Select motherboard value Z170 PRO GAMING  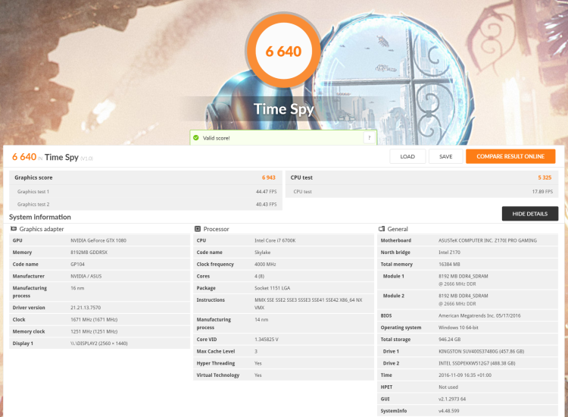tap(488, 240)
